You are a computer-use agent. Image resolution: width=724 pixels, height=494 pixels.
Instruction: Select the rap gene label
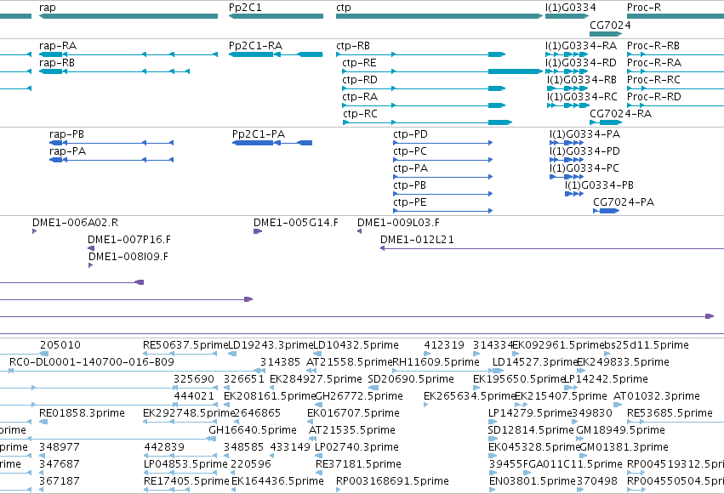pyautogui.click(x=48, y=8)
